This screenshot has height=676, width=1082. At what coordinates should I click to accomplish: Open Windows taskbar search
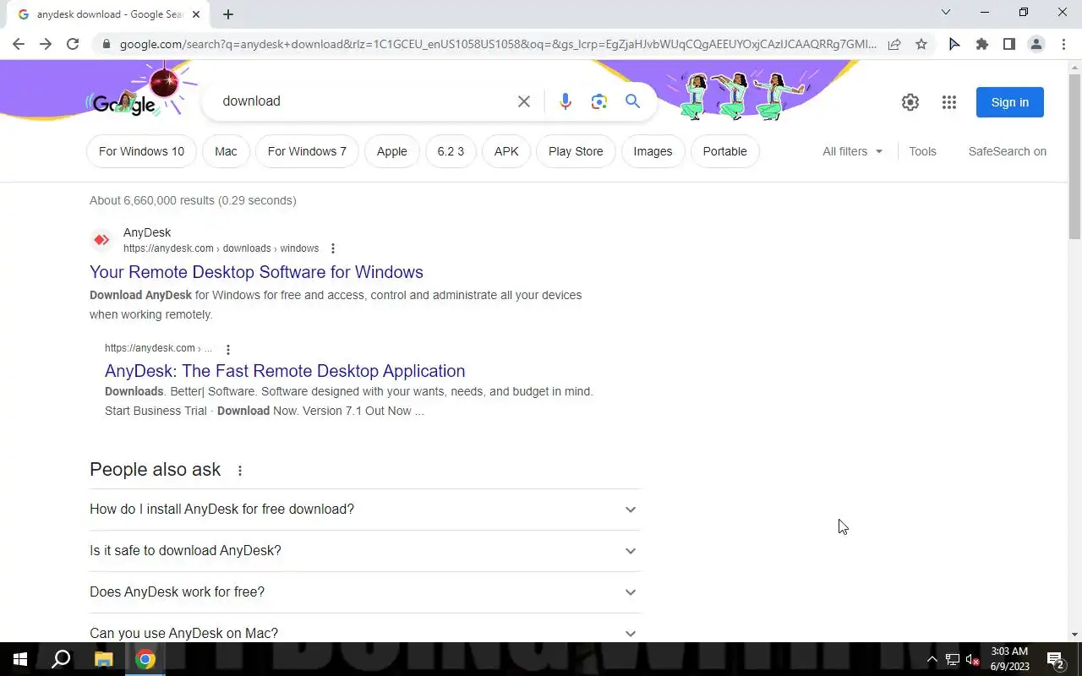pyautogui.click(x=61, y=659)
